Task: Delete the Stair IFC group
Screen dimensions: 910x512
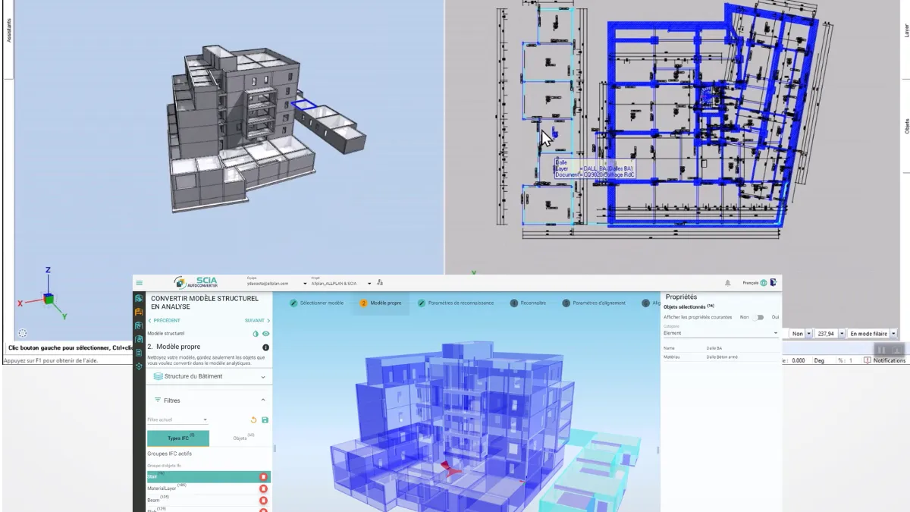Action: tap(263, 476)
